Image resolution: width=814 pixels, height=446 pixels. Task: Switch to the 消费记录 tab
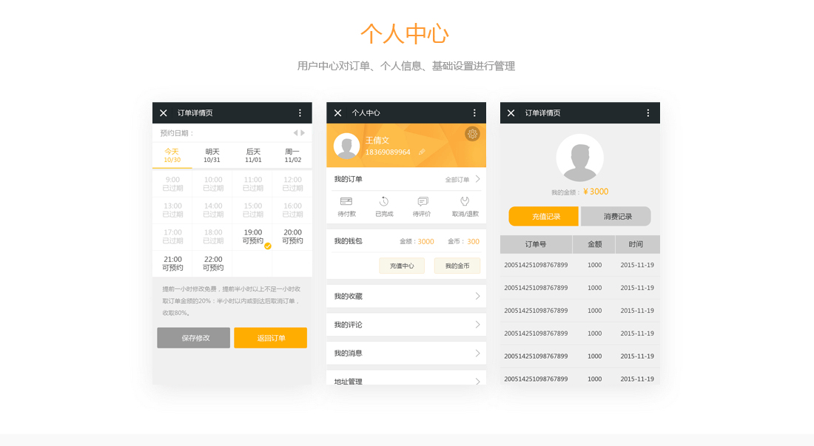616,217
